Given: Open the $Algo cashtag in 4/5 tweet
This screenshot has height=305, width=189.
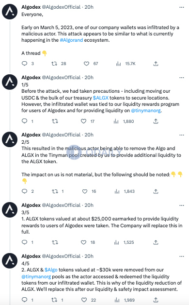Looking at the screenshot, I should pyautogui.click(x=51, y=270).
